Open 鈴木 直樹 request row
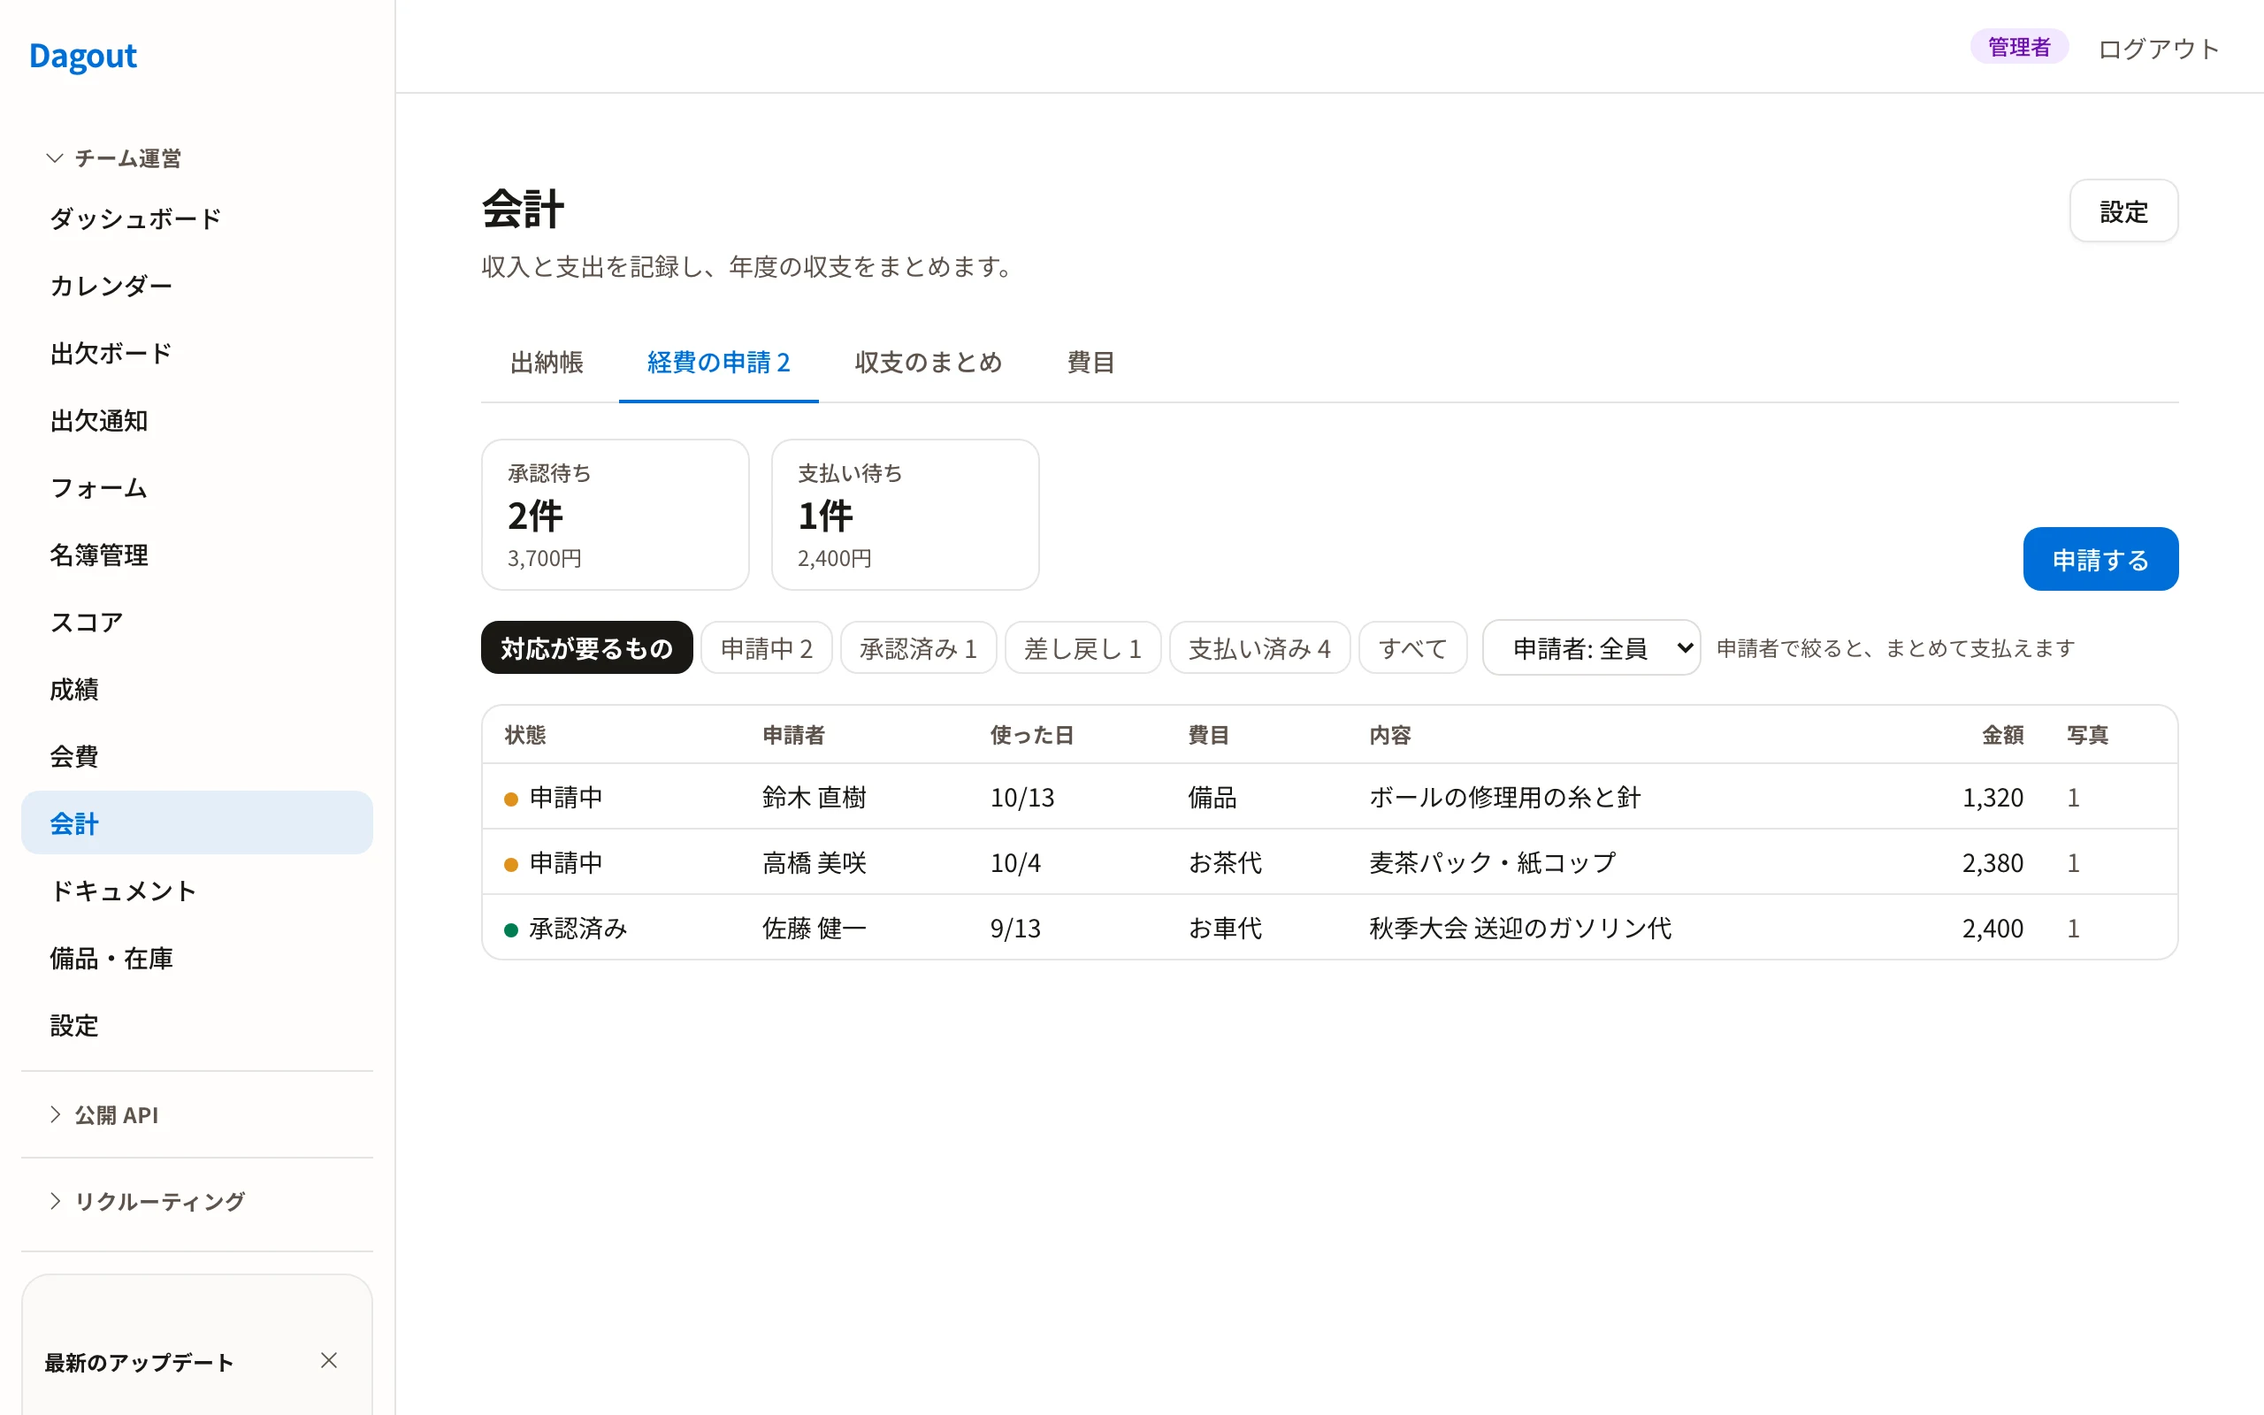2264x1415 pixels. [x=1329, y=798]
